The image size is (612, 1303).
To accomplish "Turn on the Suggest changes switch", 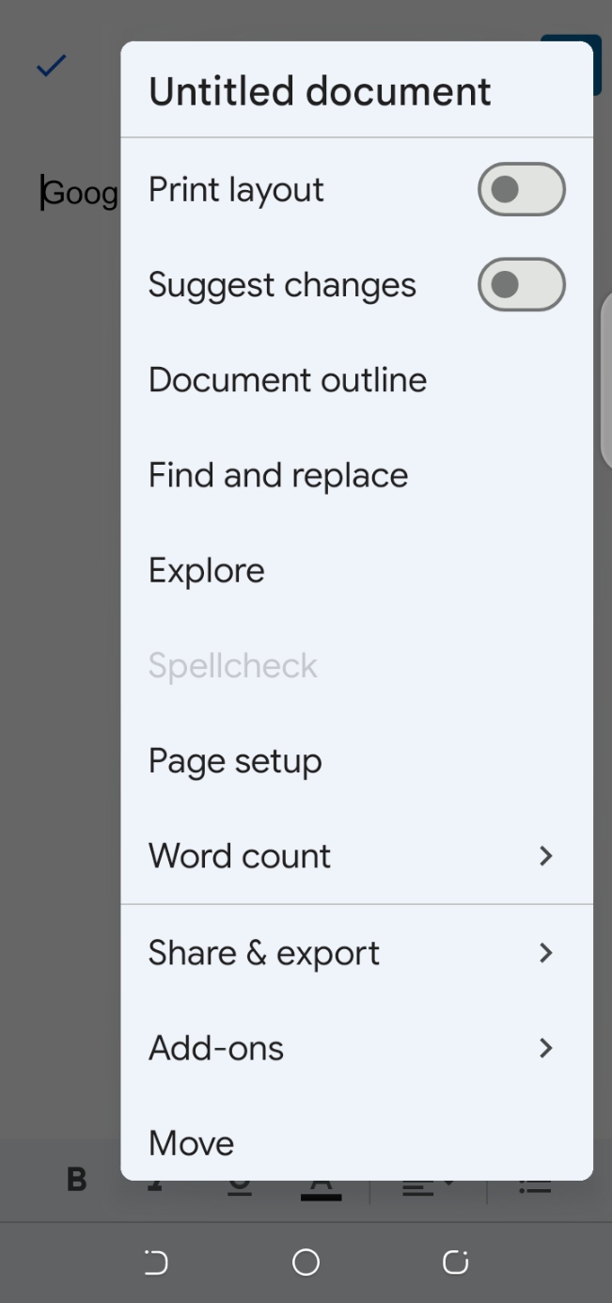I will pos(522,284).
